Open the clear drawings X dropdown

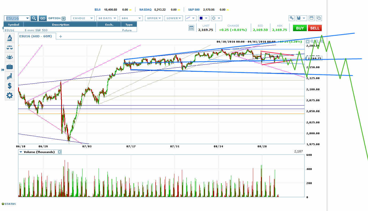(x=216, y=18)
